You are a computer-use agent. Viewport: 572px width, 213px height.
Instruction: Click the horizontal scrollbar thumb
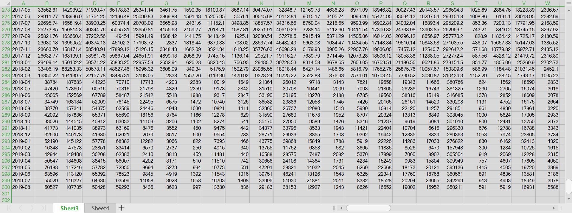(x=369, y=208)
